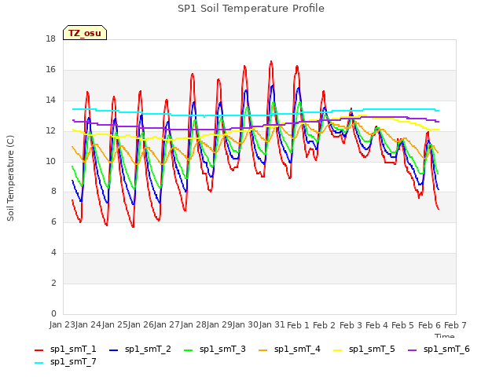
Task: Click the sp1_smT_5 yellow legend swatch
Action: pos(337,350)
